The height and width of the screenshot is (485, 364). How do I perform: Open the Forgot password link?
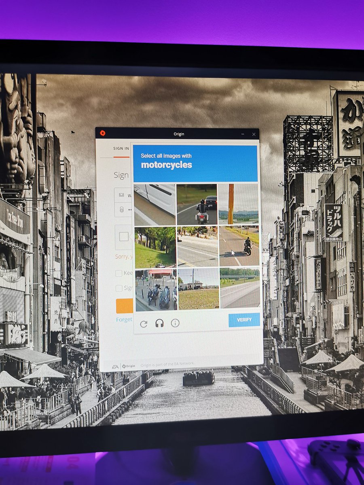[x=124, y=319]
